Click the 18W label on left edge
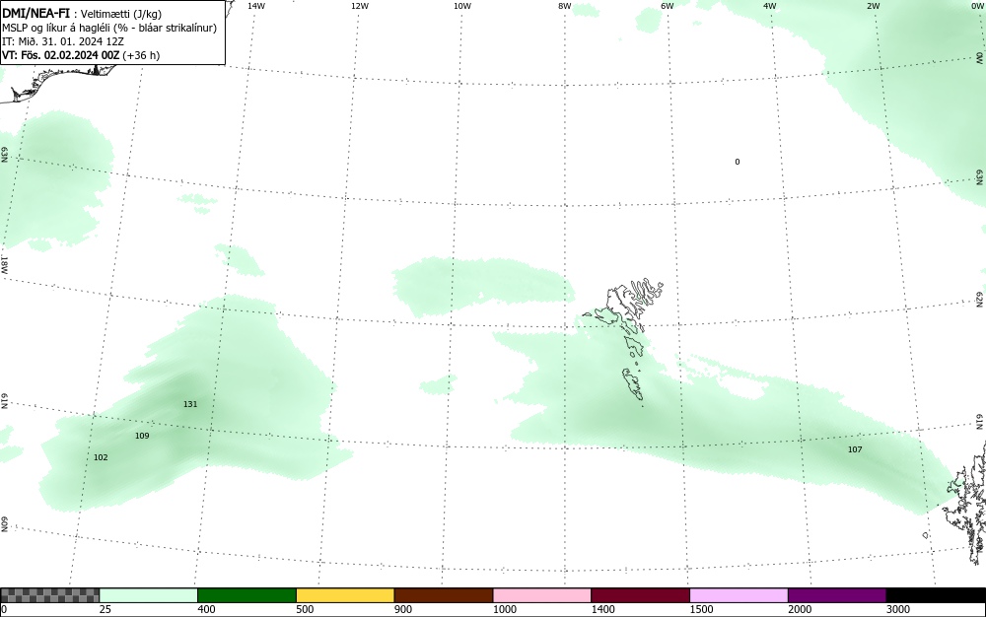The image size is (986, 617). [x=4, y=264]
